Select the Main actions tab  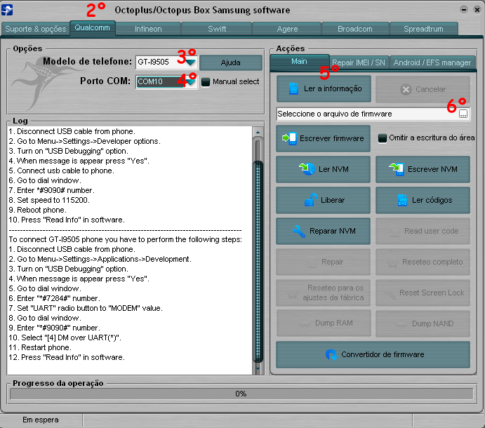coord(299,62)
